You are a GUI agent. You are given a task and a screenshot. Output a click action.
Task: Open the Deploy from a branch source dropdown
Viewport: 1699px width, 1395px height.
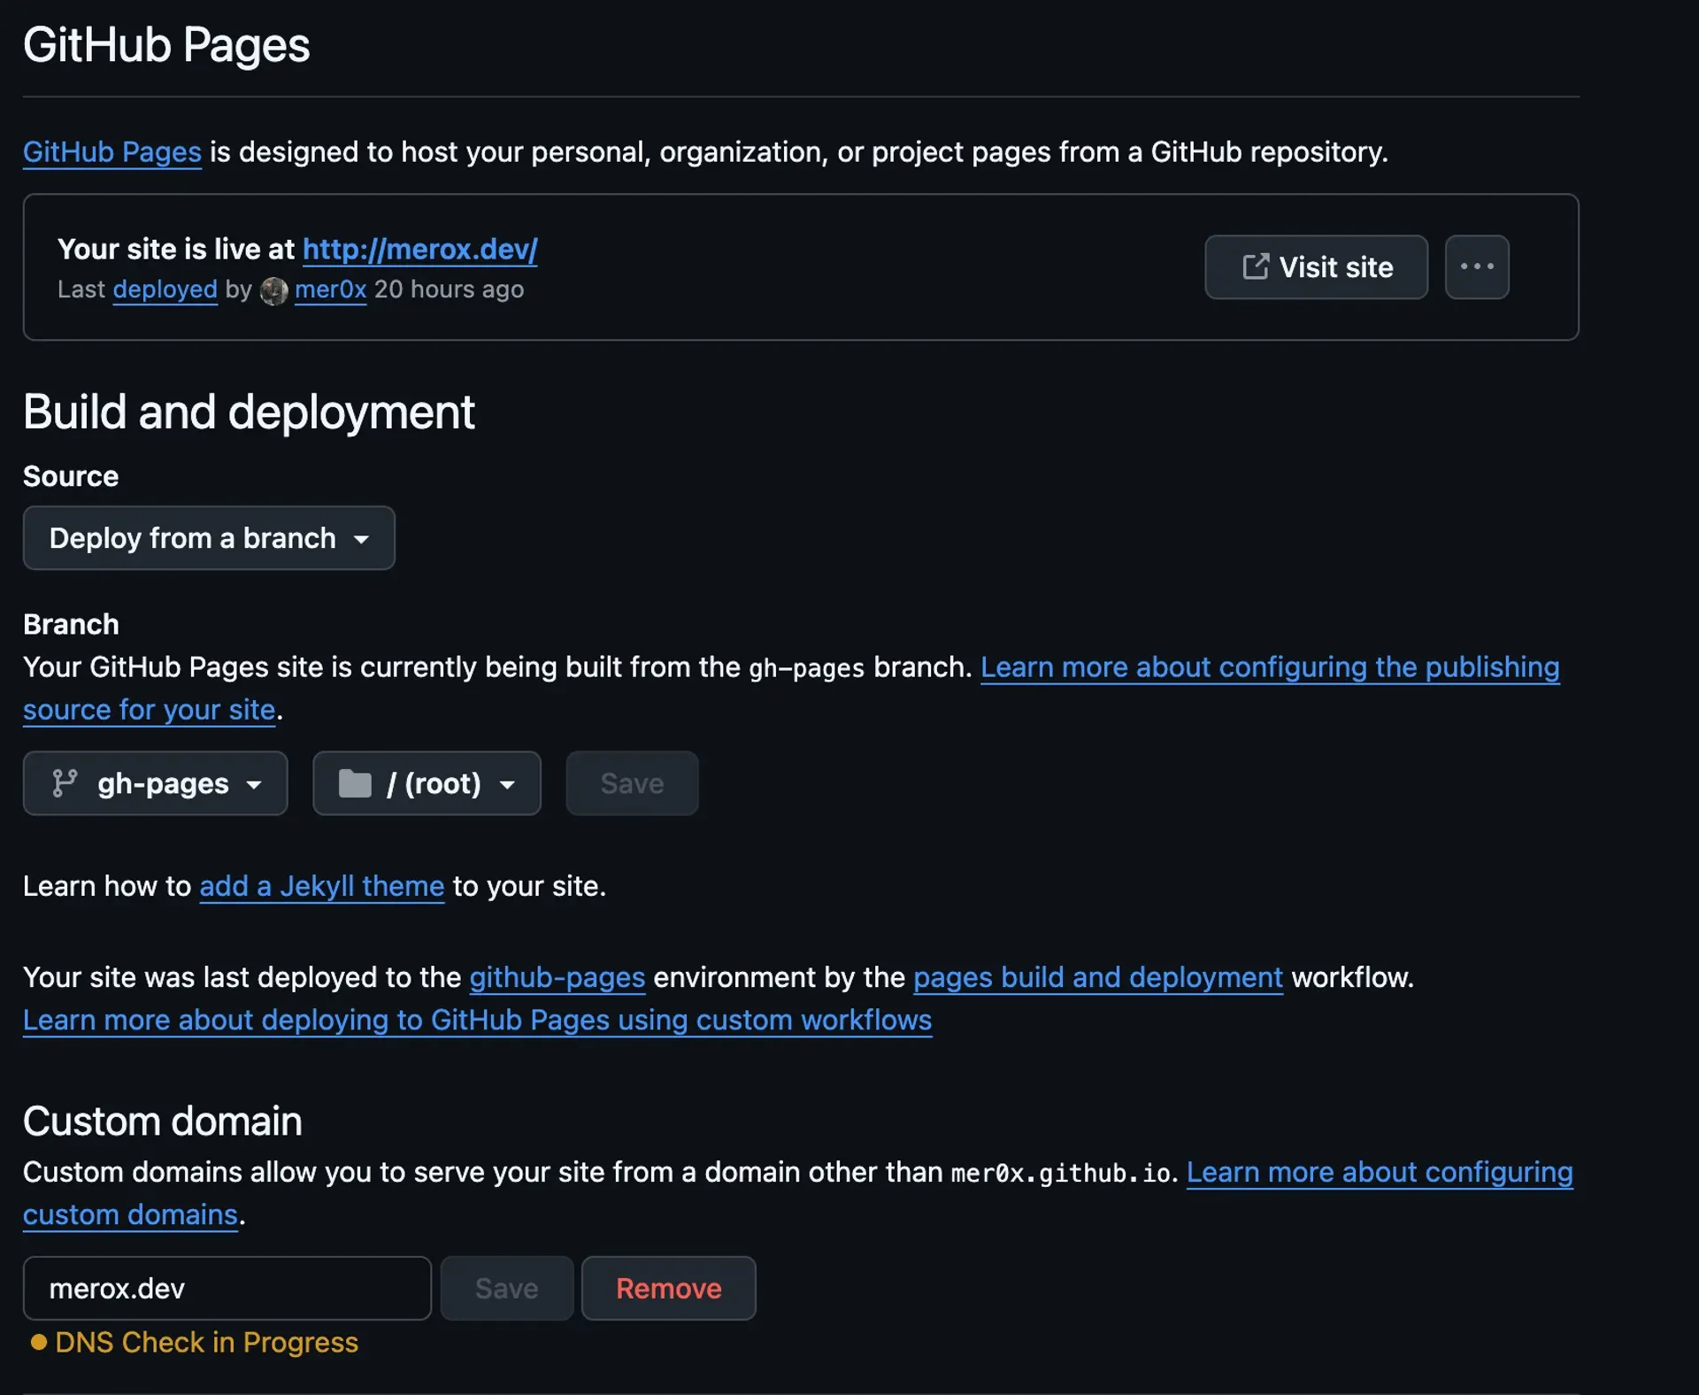pos(208,537)
